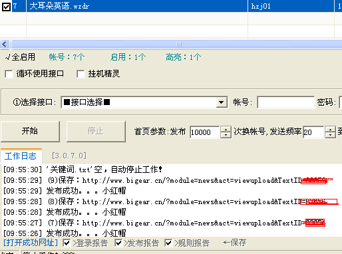Click inside the 帐号 account input field
This screenshot has width=342, height=254.
coord(285,102)
